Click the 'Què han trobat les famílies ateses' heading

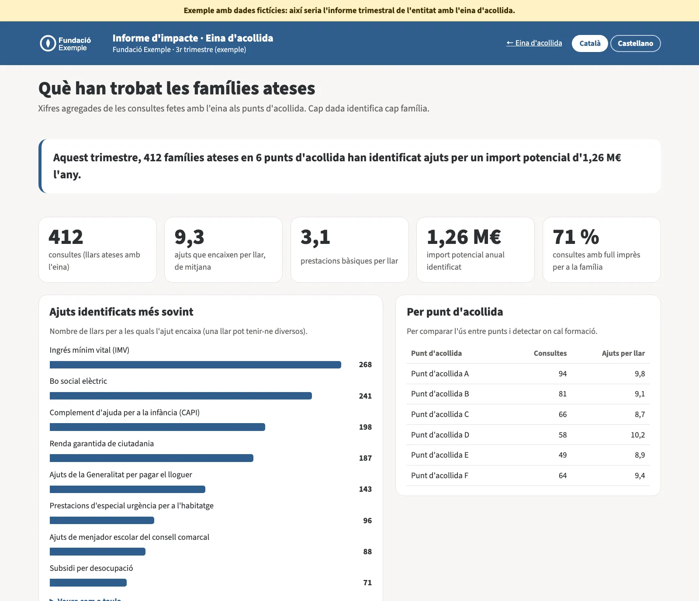click(176, 88)
